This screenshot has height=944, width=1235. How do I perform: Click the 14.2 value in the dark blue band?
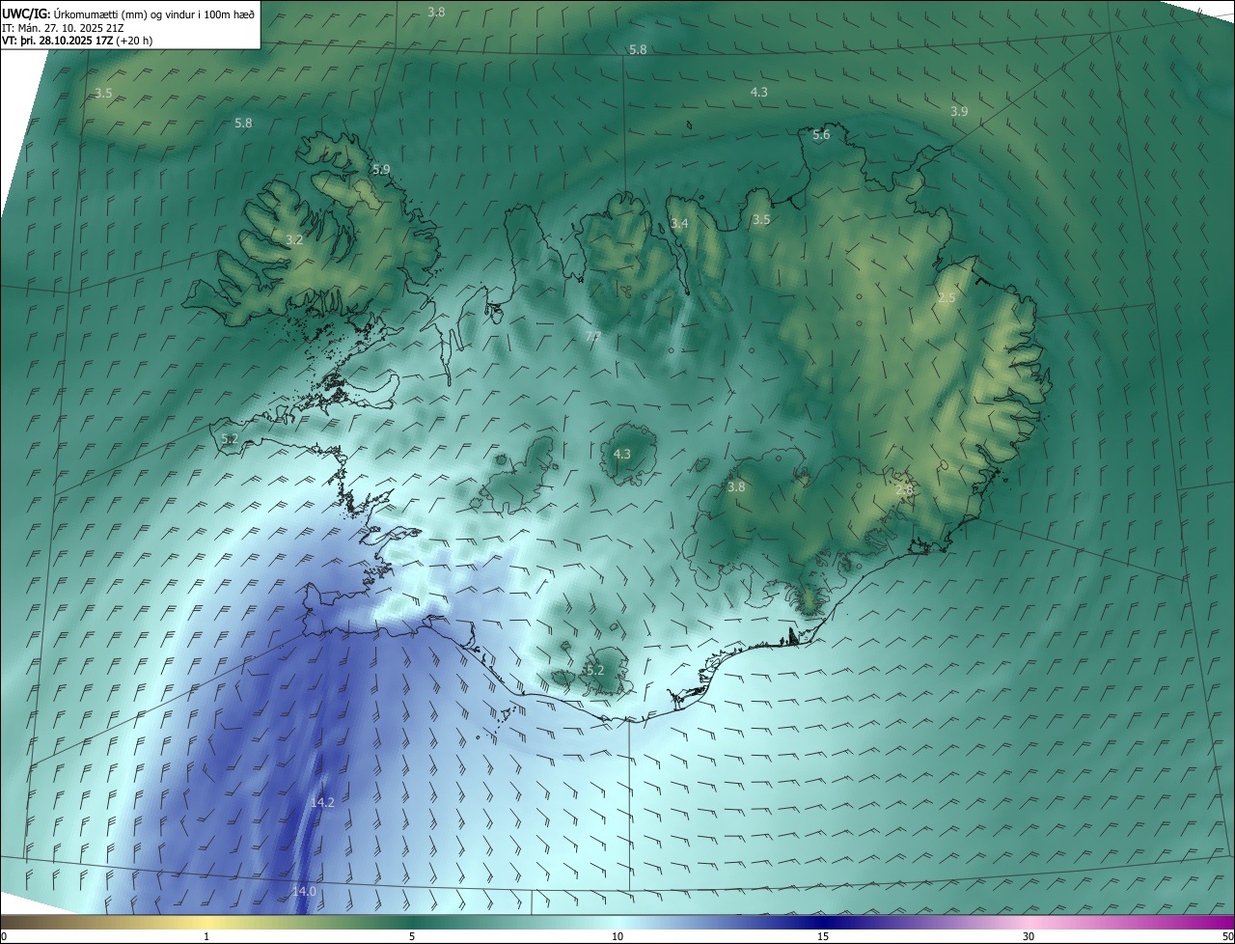click(x=322, y=802)
